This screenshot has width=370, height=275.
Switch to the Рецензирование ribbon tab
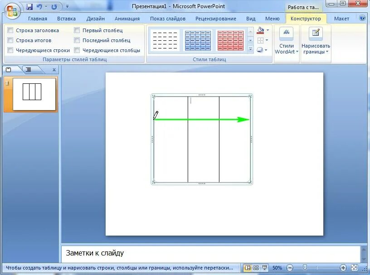(216, 19)
